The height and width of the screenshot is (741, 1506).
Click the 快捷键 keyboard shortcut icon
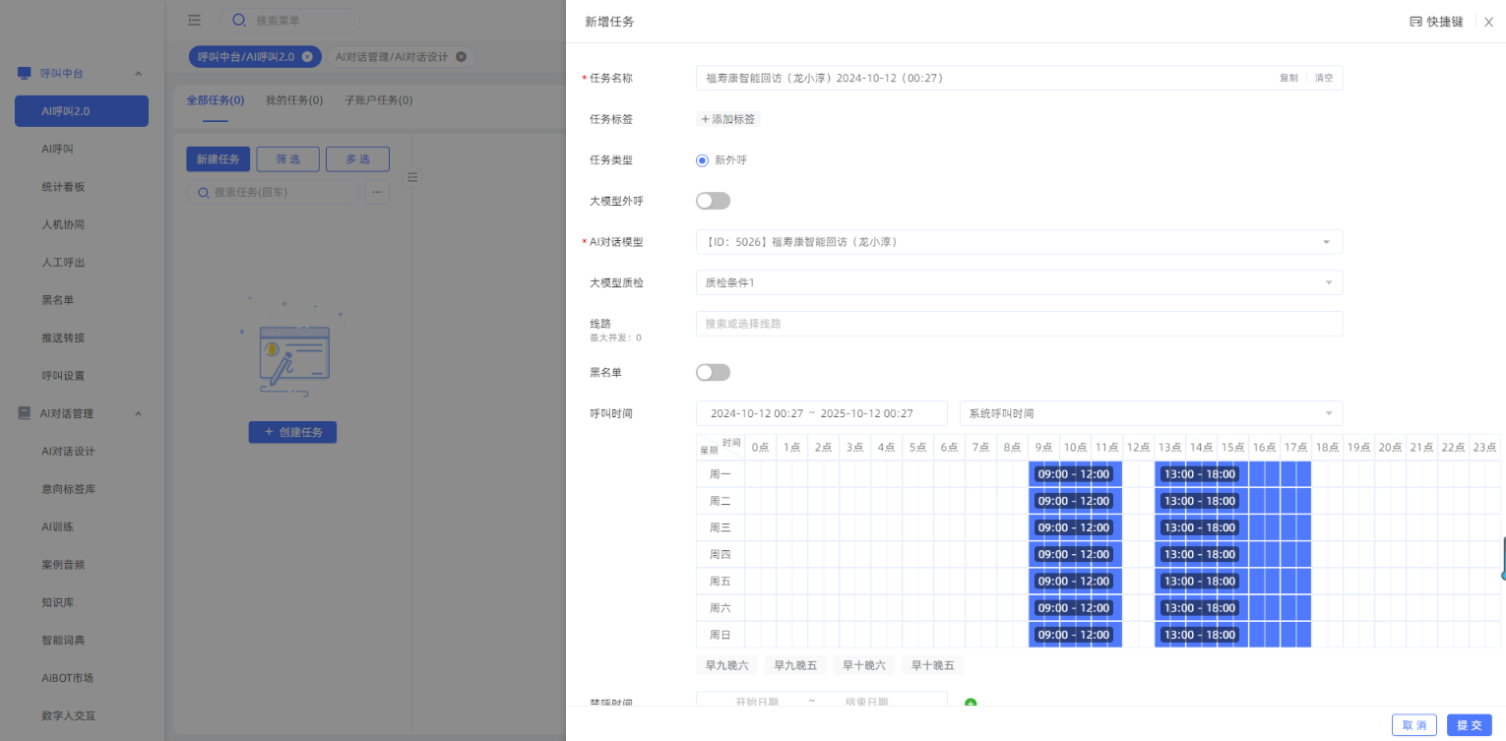[x=1415, y=22]
